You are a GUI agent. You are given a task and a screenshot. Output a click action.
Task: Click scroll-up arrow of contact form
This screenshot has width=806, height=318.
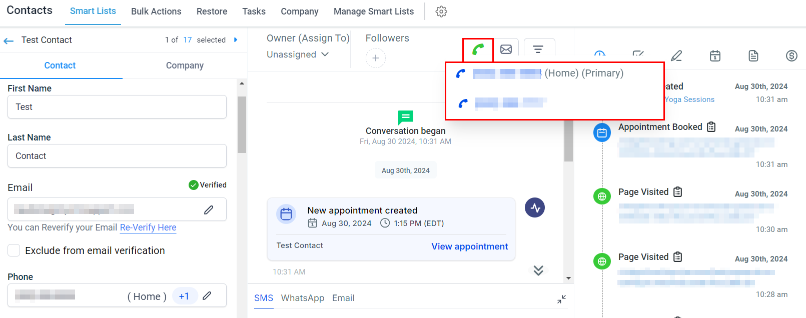(x=242, y=83)
